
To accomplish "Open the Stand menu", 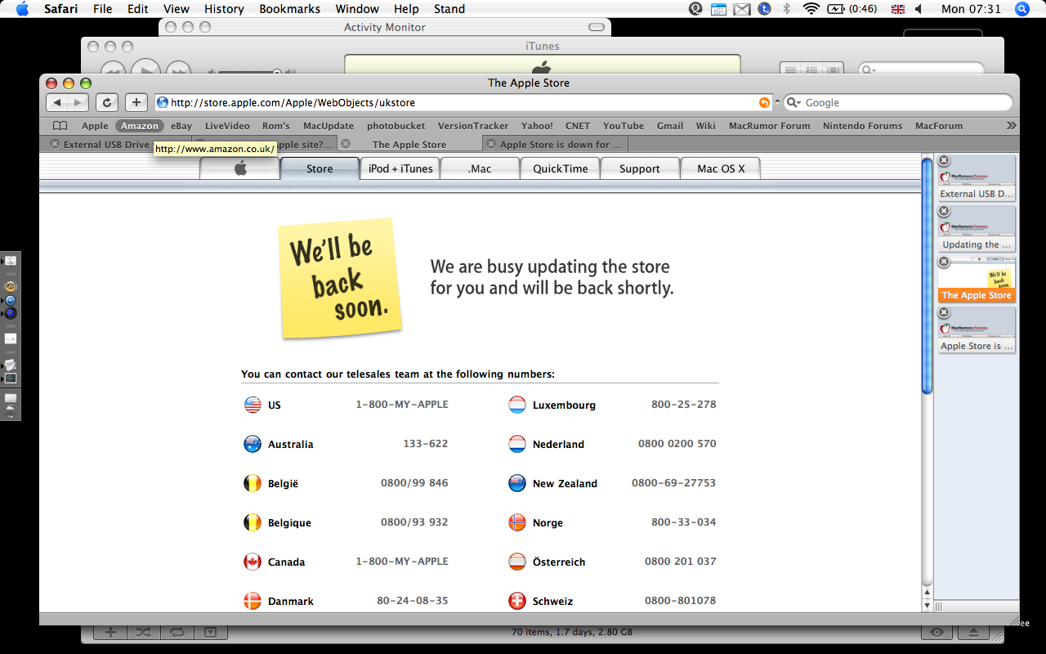I will point(449,9).
